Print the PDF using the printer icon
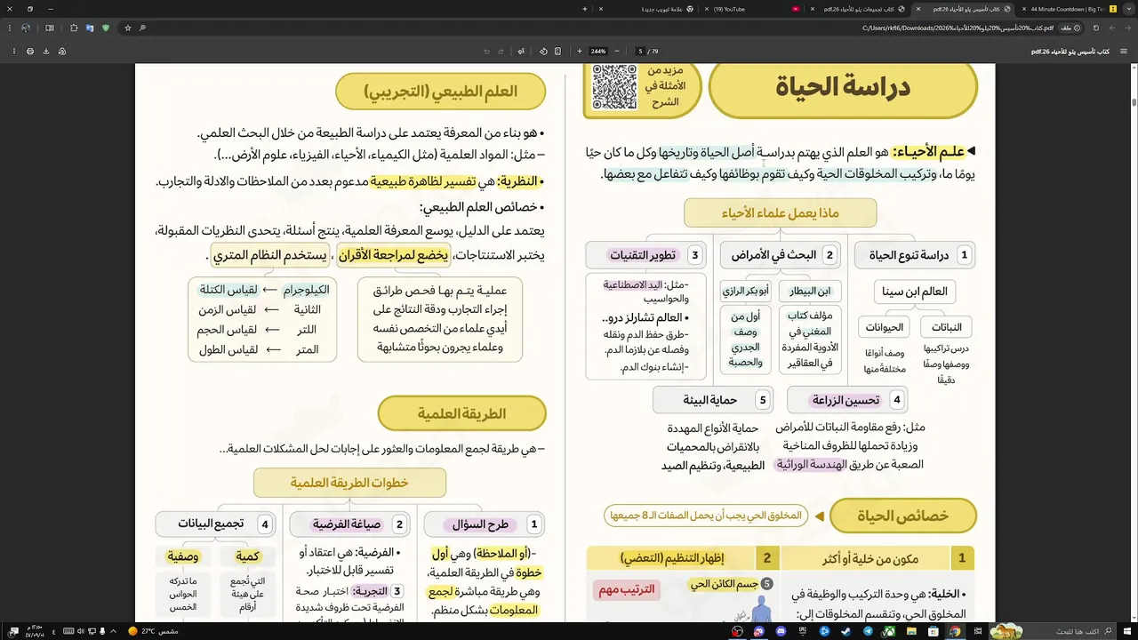1138x640 pixels. (x=30, y=52)
